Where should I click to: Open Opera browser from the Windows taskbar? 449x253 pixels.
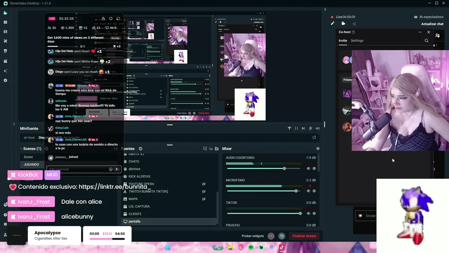click(241, 248)
